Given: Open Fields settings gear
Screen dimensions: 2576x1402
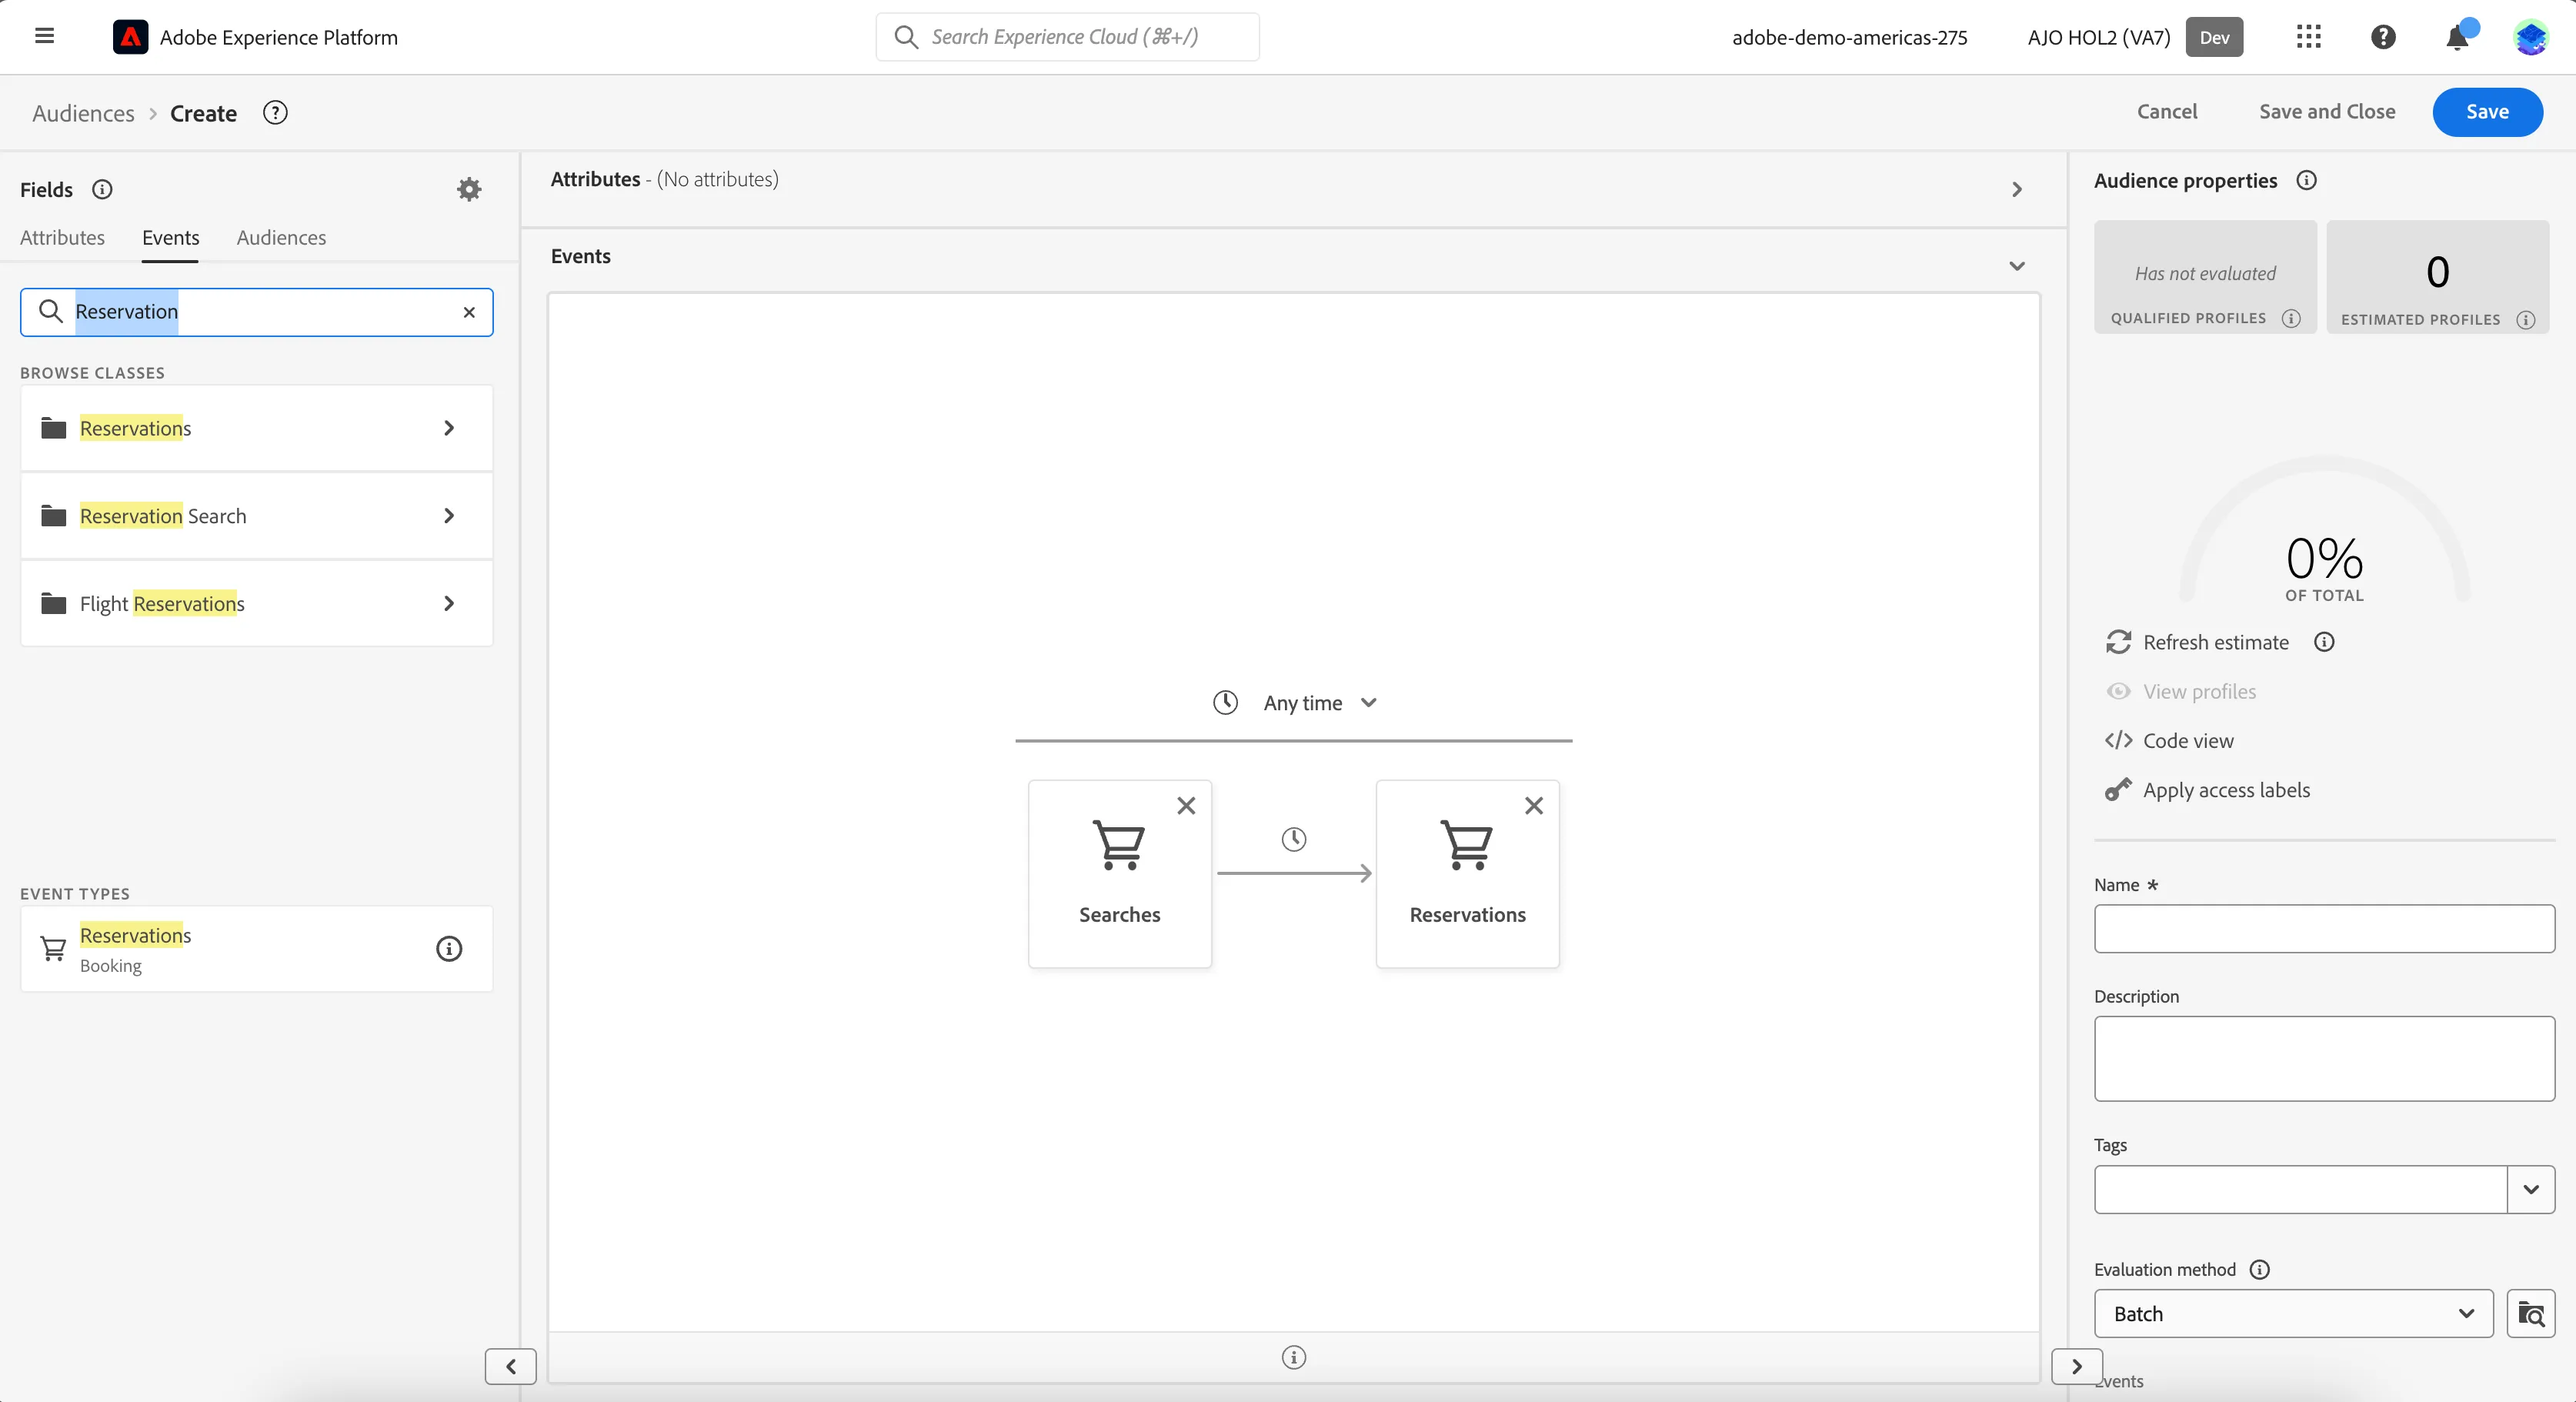Looking at the screenshot, I should point(469,189).
